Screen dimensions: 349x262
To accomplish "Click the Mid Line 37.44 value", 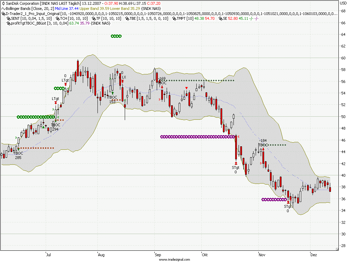I will pyautogui.click(x=66, y=9).
